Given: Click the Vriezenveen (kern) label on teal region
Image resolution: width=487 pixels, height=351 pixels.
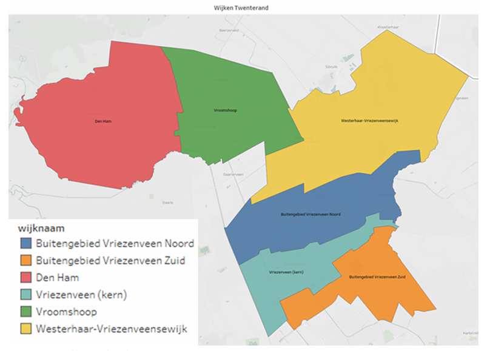Looking at the screenshot, I should point(286,272).
